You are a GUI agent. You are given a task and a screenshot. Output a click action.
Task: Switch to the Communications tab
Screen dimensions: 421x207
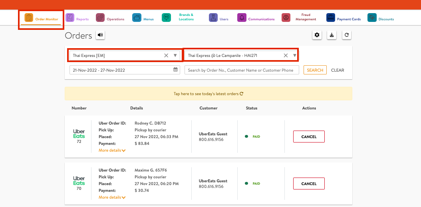261,19
